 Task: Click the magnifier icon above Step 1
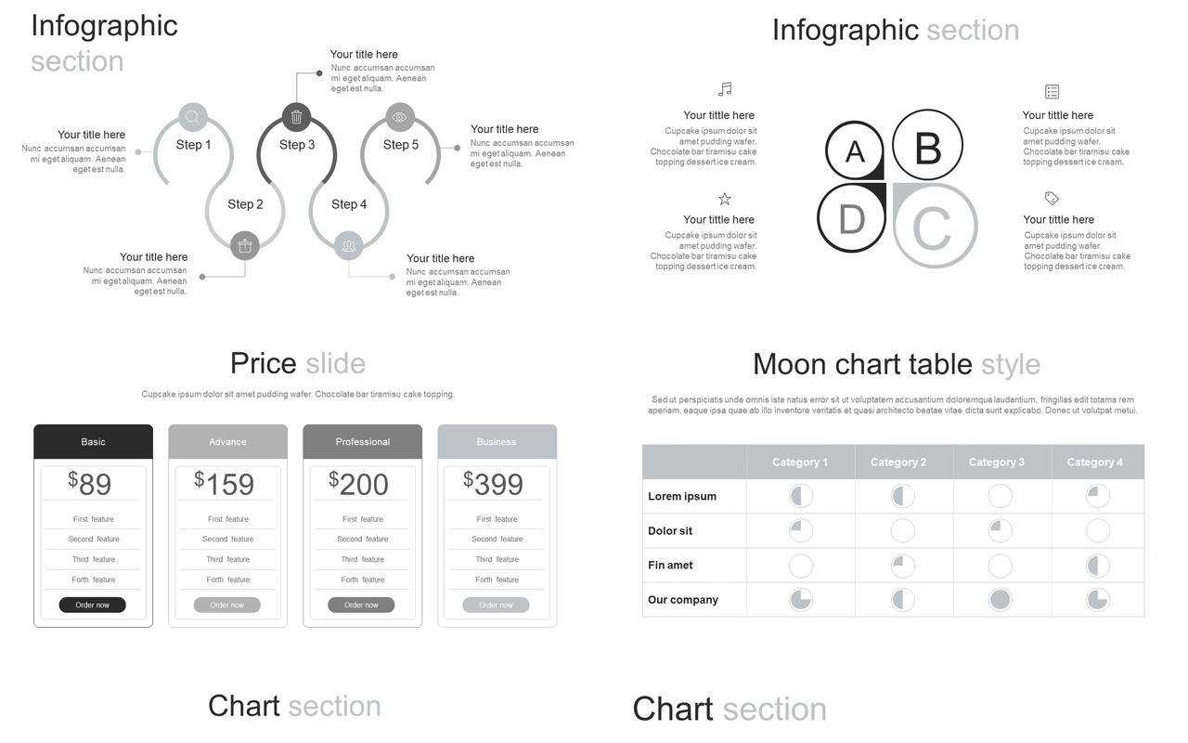(192, 117)
